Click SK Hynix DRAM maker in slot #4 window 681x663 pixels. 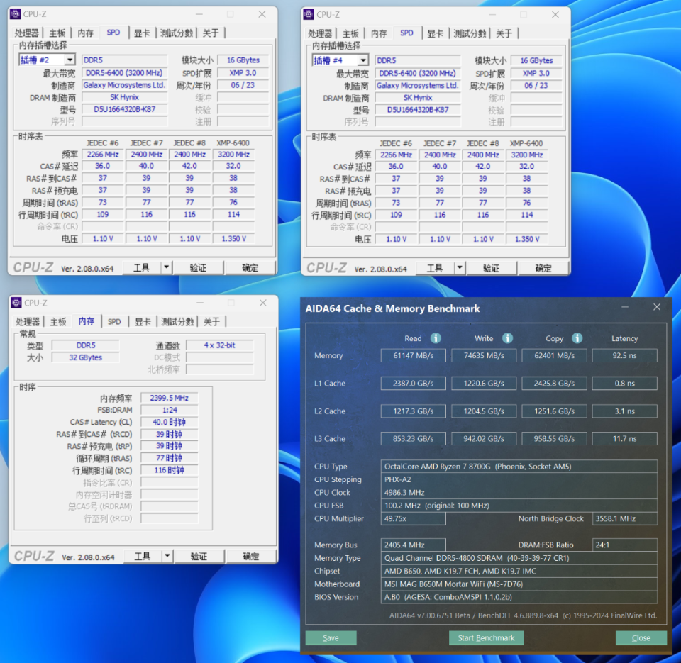pyautogui.click(x=418, y=98)
